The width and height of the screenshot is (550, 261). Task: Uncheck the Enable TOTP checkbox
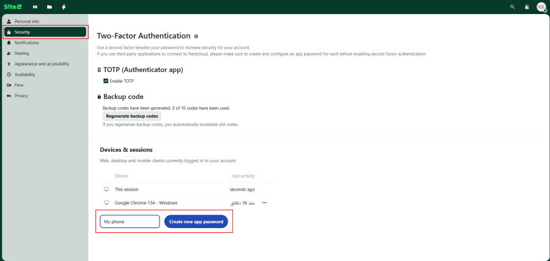click(106, 80)
